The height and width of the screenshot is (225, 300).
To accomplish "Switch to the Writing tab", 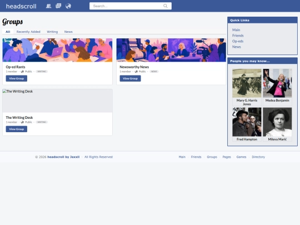I will pyautogui.click(x=52, y=32).
